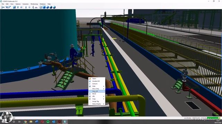Click the coordinates label in the status bar
This screenshot has width=222, height=124.
pos(188,118)
